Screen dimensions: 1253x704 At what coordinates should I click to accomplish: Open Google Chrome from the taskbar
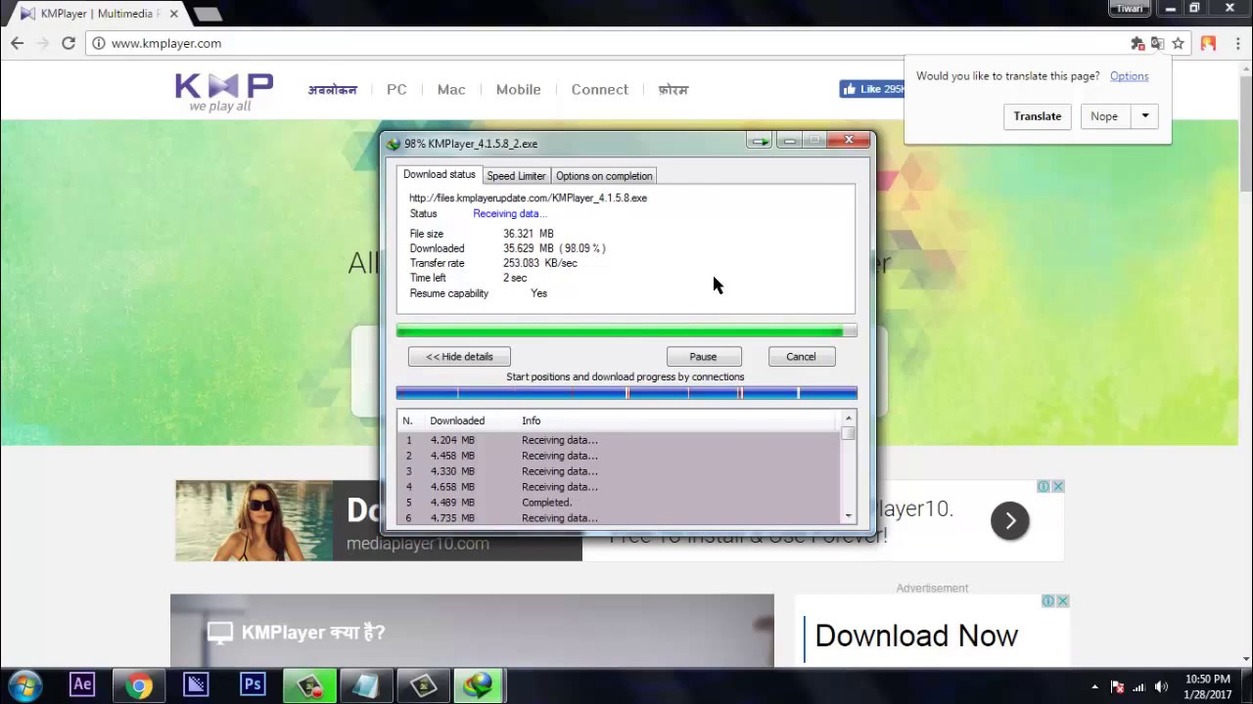[x=139, y=685]
